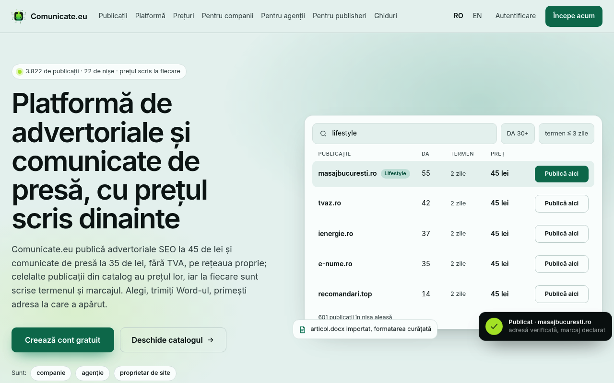Select the proprietar de site chip
614x383 pixels.
(x=145, y=373)
